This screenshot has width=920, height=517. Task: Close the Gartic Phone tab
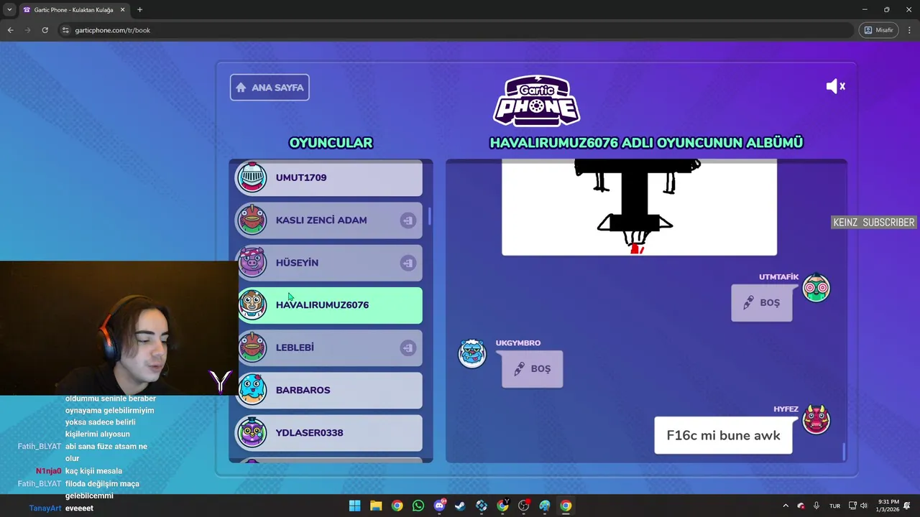pos(122,10)
